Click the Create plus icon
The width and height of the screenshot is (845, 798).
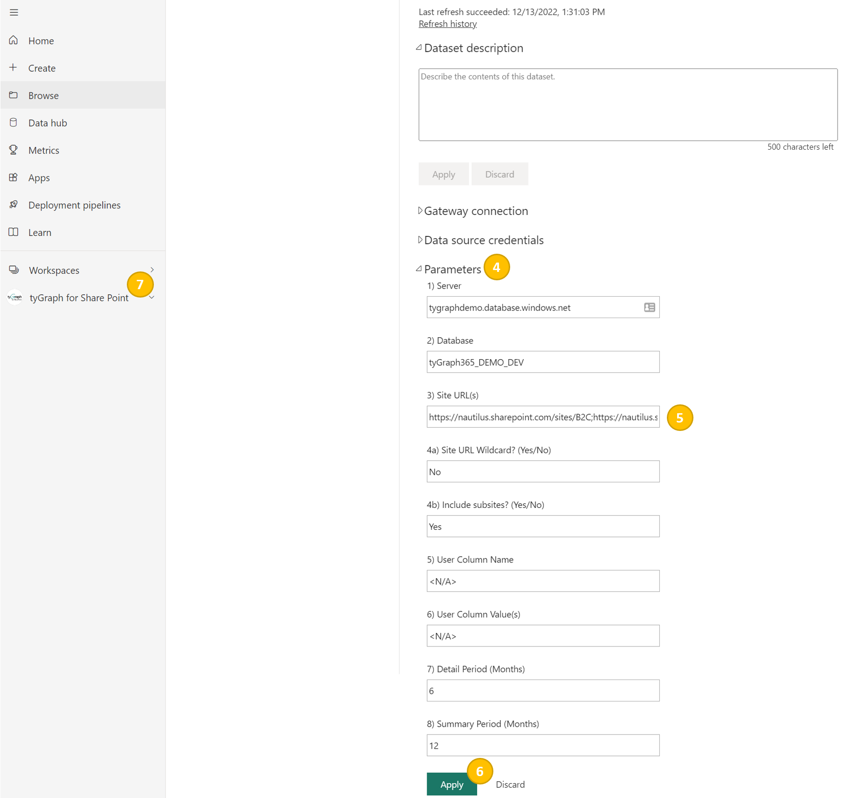(x=14, y=68)
